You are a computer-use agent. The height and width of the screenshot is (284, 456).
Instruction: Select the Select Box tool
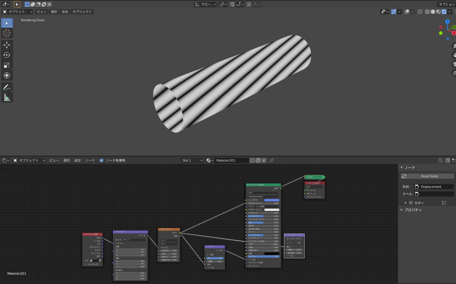click(7, 23)
